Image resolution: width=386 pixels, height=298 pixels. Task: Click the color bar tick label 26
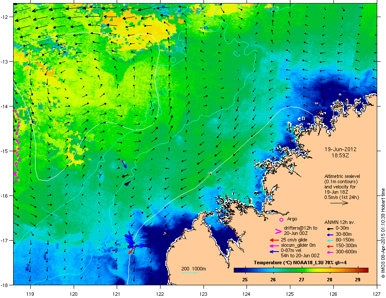273,280
